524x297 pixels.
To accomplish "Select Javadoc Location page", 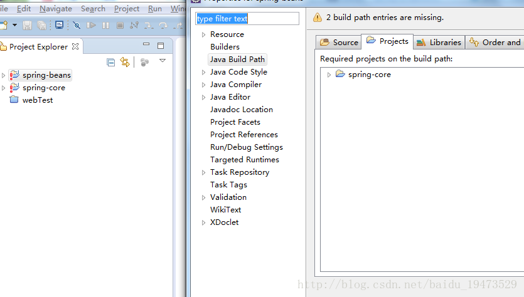I will [241, 110].
